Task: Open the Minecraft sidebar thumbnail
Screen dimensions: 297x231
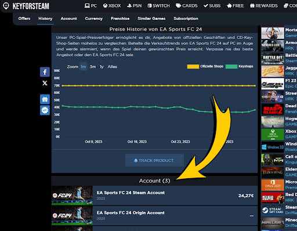Action: click(x=273, y=223)
